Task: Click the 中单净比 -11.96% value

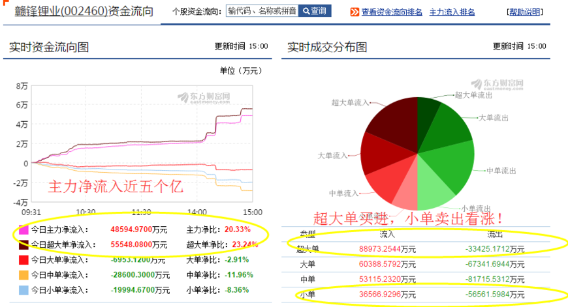Action: click(239, 275)
